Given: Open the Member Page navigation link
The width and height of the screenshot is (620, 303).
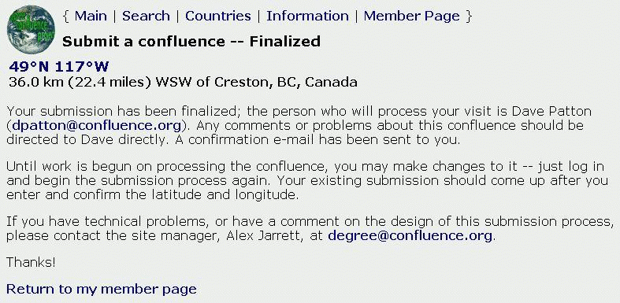Looking at the screenshot, I should coord(411,17).
